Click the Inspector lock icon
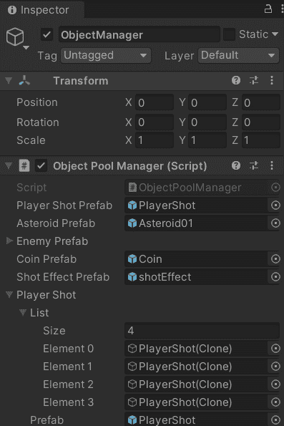 tap(268, 9)
